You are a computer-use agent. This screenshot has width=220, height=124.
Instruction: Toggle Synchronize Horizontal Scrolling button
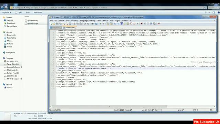coord(111,24)
